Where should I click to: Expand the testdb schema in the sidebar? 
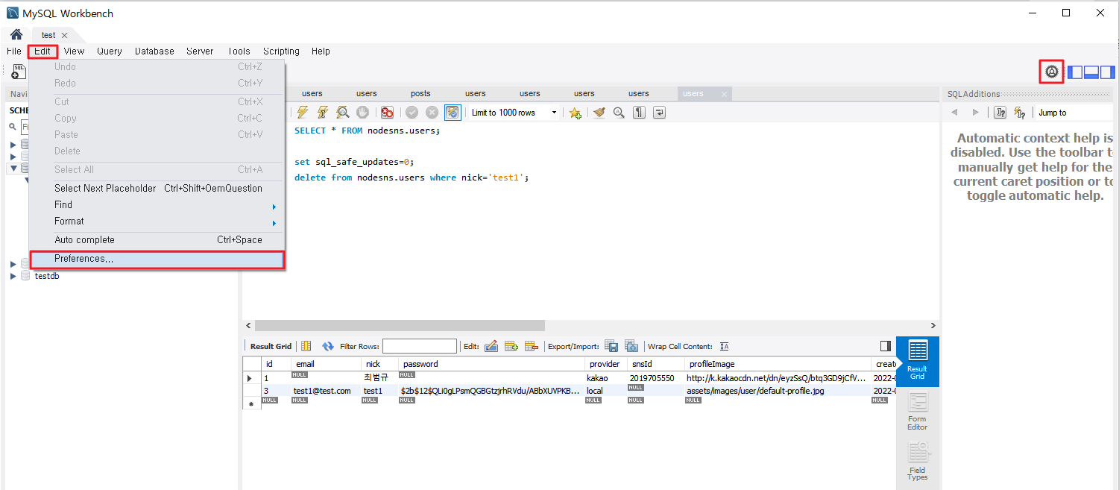coord(13,275)
